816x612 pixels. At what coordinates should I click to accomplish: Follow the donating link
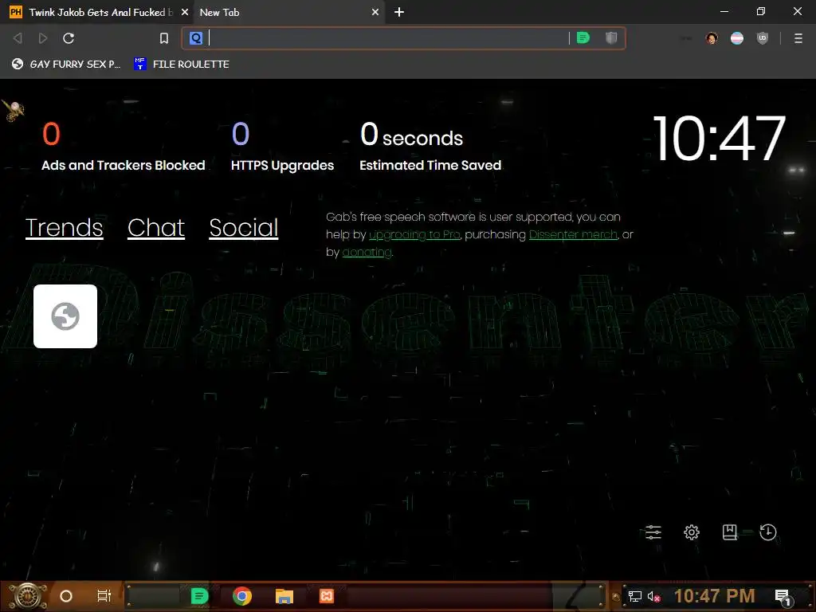click(x=367, y=252)
